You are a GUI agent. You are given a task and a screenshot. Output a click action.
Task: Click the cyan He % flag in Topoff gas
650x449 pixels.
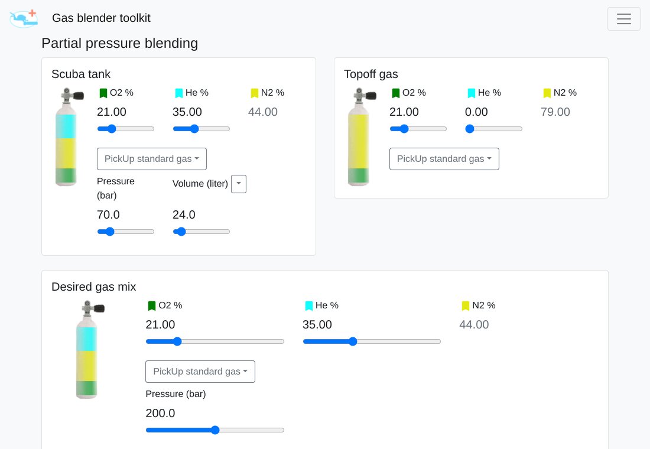tap(472, 93)
